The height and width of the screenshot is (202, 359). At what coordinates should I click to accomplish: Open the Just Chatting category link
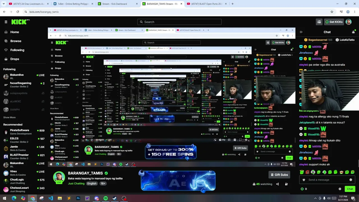(76, 183)
